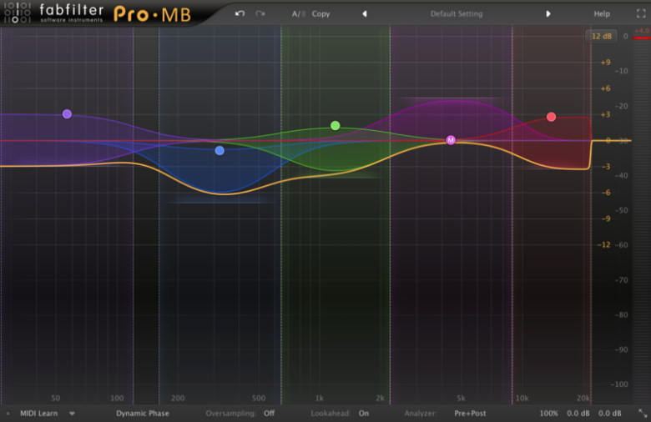
Task: Toggle Lookahead On setting
Action: pos(364,414)
